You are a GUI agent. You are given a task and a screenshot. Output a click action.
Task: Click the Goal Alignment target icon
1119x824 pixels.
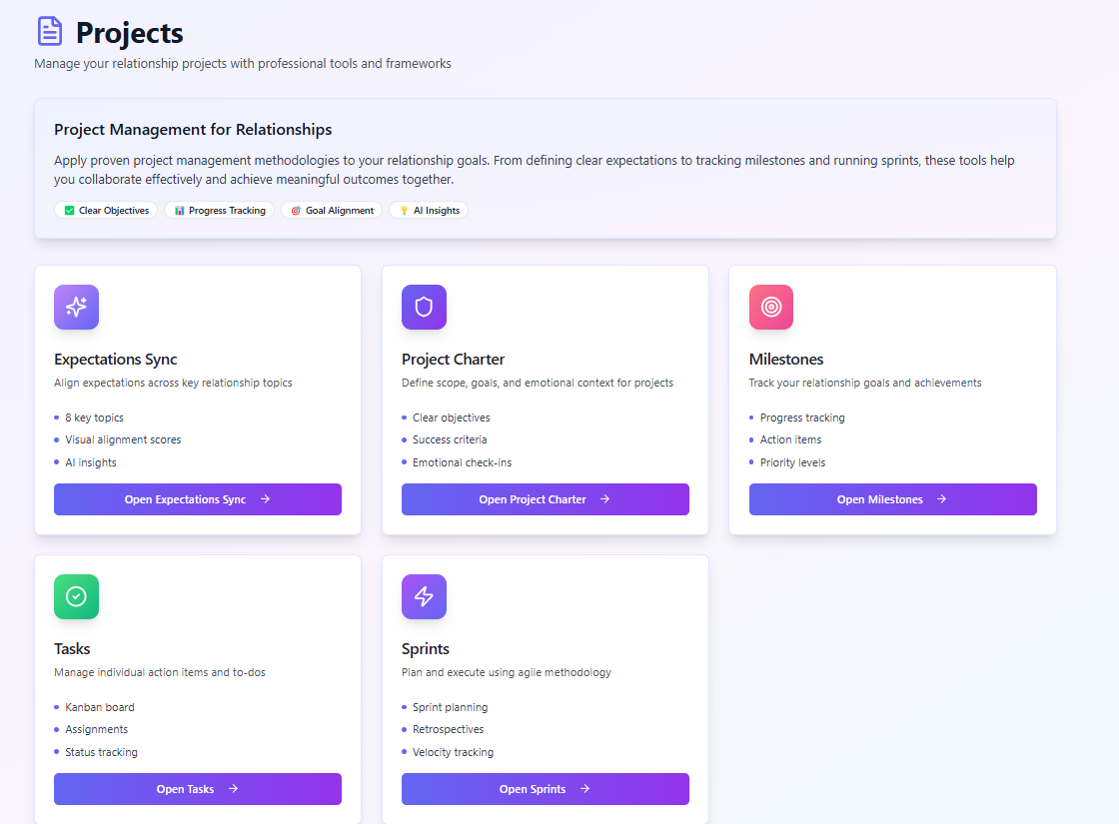coord(295,210)
